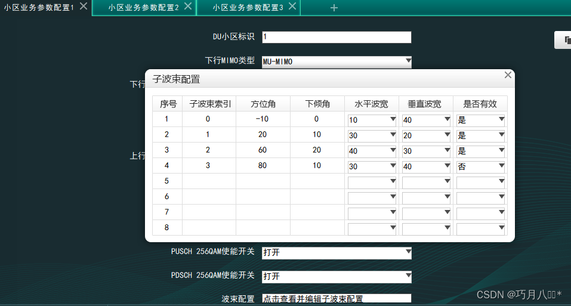Open empty 是否有效 dropdown in row 8

[480, 228]
